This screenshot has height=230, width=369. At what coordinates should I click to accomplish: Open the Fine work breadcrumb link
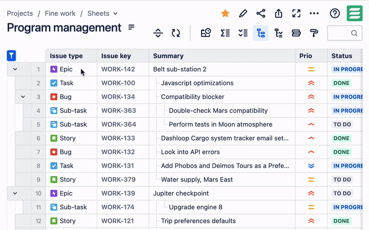(60, 13)
